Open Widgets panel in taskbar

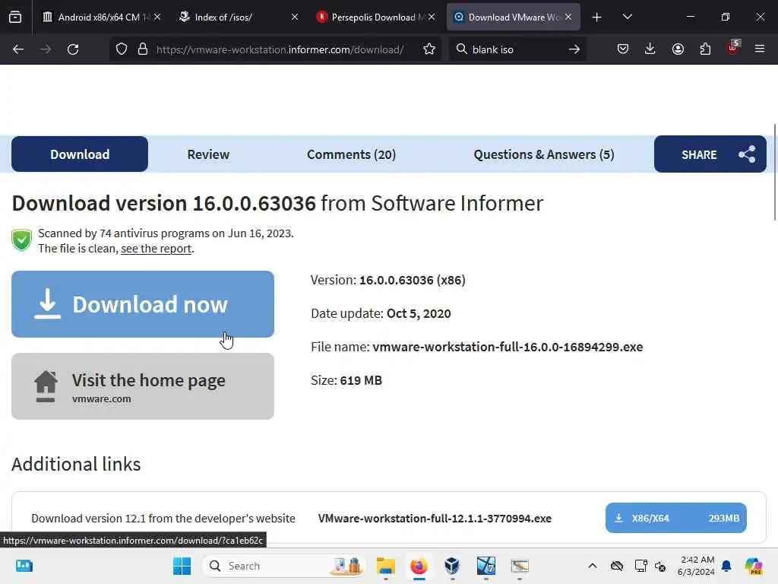coord(24,566)
